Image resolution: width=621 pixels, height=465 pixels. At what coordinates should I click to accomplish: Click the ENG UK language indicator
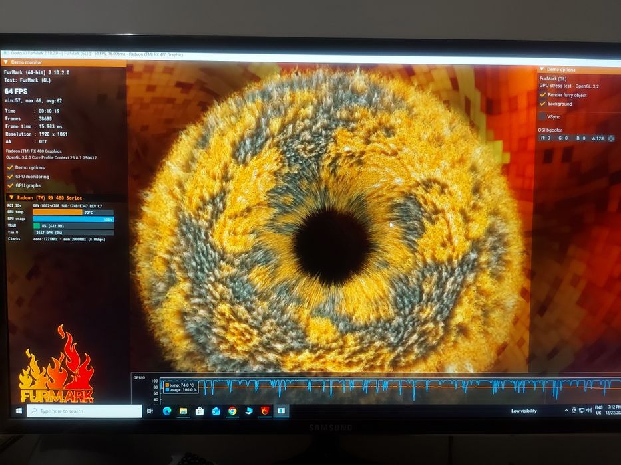tap(598, 410)
